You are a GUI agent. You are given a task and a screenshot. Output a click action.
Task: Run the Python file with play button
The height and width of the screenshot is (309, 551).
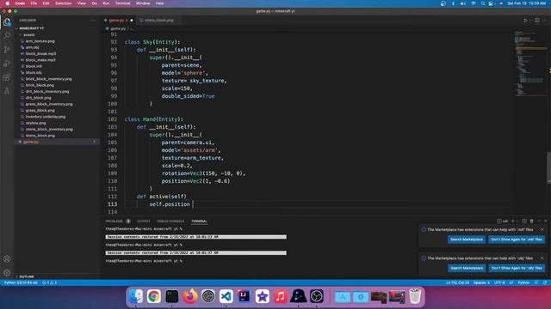(525, 21)
